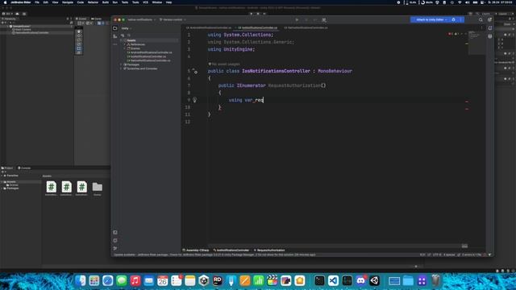Viewport: 516px width, 290px height.
Task: Click the build hammer icon in Rider toolbar
Action: click(324, 19)
